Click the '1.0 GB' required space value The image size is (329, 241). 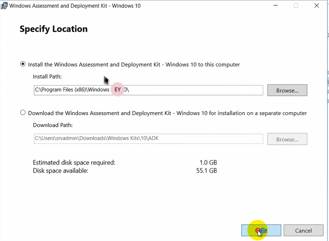(208, 162)
